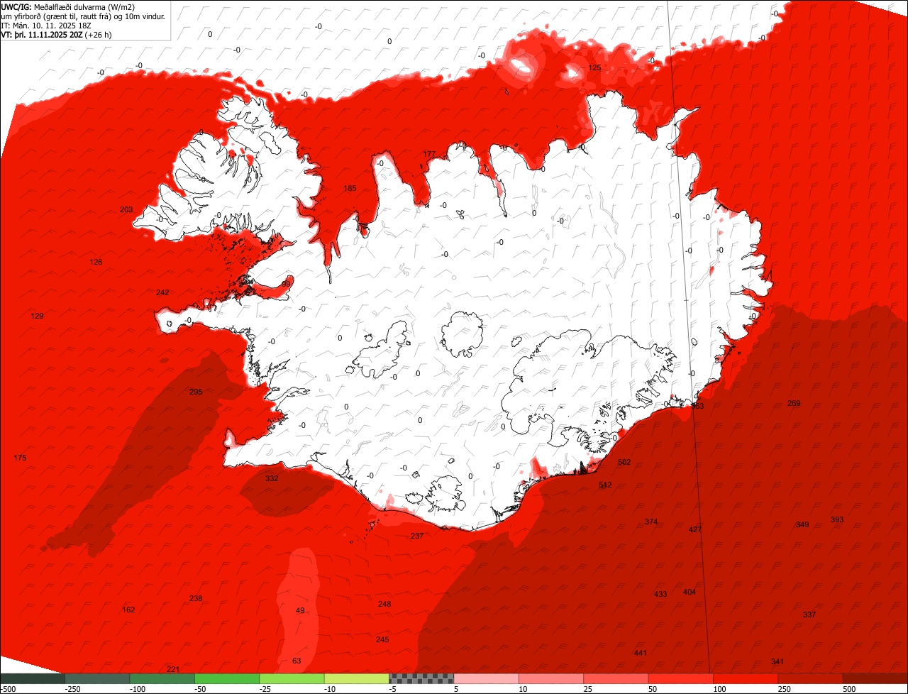The image size is (908, 694).
Task: Select the 50 to 100 red legend swatch
Action: [x=681, y=678]
